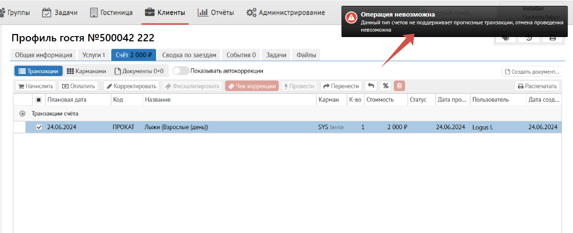Switch to Услуги tab
Image resolution: width=573 pixels, height=233 pixels.
(x=94, y=55)
